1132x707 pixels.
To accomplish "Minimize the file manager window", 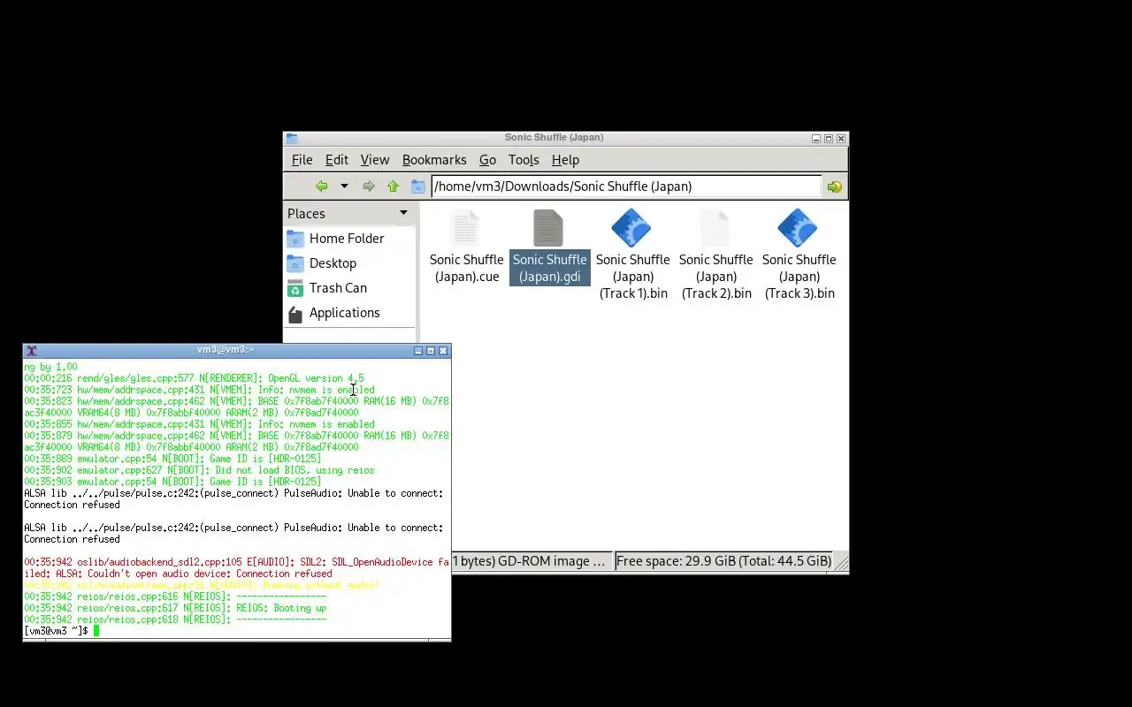I will (816, 139).
